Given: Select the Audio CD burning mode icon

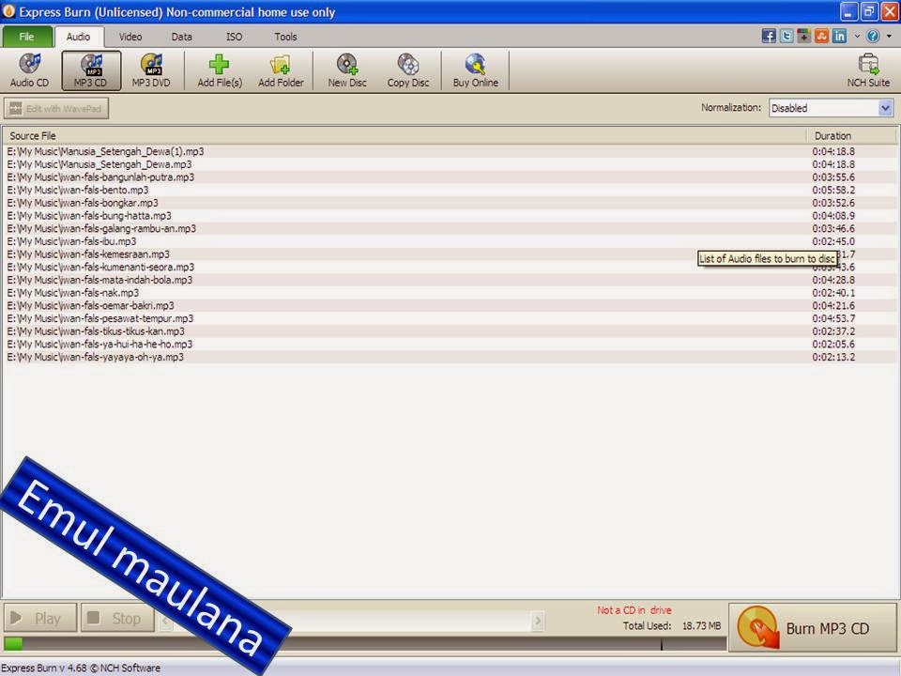Looking at the screenshot, I should pyautogui.click(x=29, y=69).
